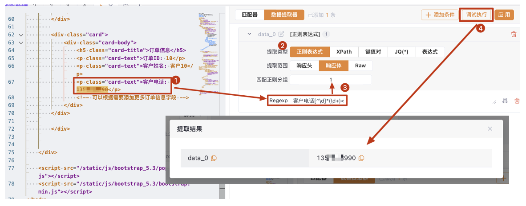526x206 pixels.
Task: Click the div class="card-body" line 63
Action: point(100,43)
